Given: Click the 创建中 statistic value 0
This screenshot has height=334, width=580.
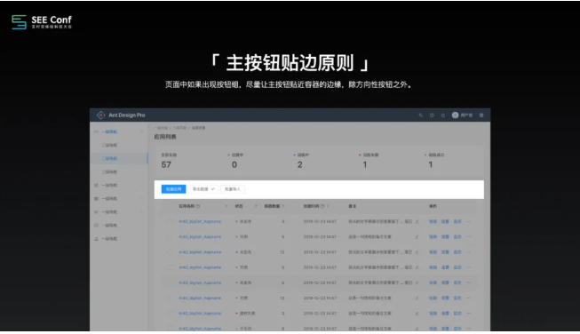Looking at the screenshot, I should click(234, 164).
